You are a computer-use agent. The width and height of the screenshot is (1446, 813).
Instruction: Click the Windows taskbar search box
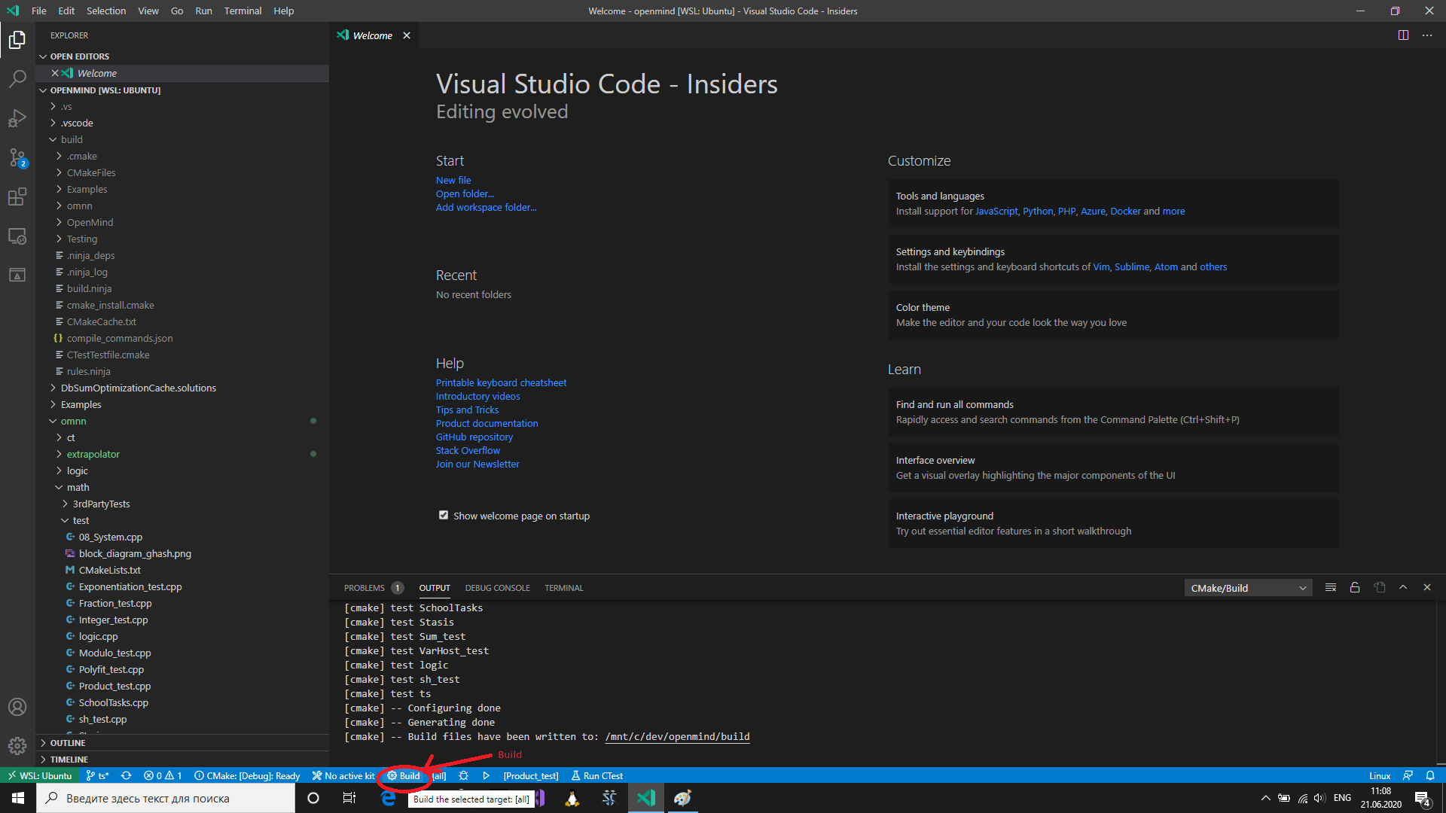click(x=166, y=798)
